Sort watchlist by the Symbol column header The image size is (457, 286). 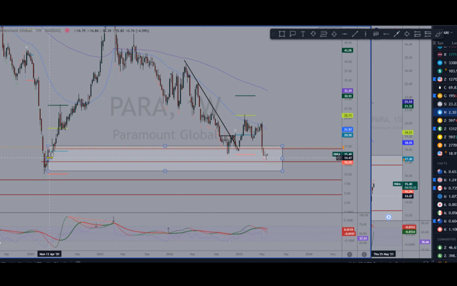(x=440, y=43)
